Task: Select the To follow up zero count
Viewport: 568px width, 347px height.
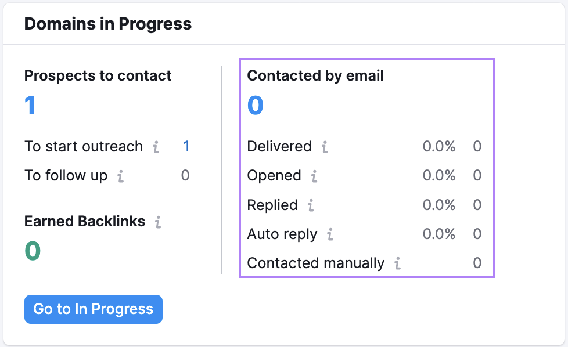Action: (x=185, y=176)
